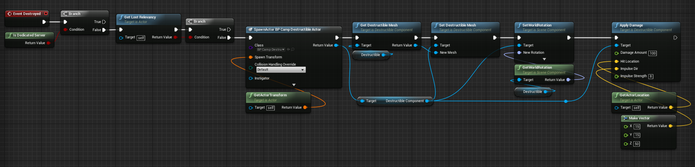Click the function icon on Is Dedicated Server
This screenshot has height=167, width=695.
point(10,35)
